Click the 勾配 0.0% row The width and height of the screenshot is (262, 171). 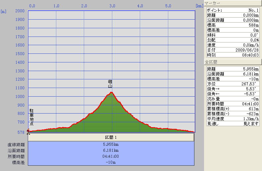tap(233, 40)
